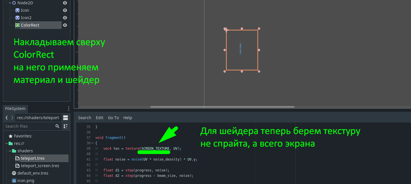Viewport: 411px width, 184px height.
Task: Select icon.png file
Action: (26, 181)
